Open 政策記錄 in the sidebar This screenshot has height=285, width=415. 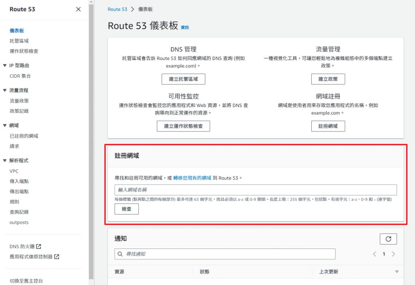click(x=19, y=111)
